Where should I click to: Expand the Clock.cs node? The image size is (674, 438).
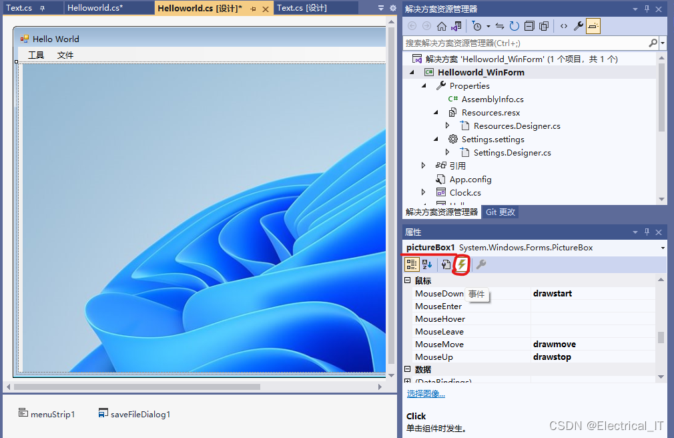pyautogui.click(x=423, y=192)
